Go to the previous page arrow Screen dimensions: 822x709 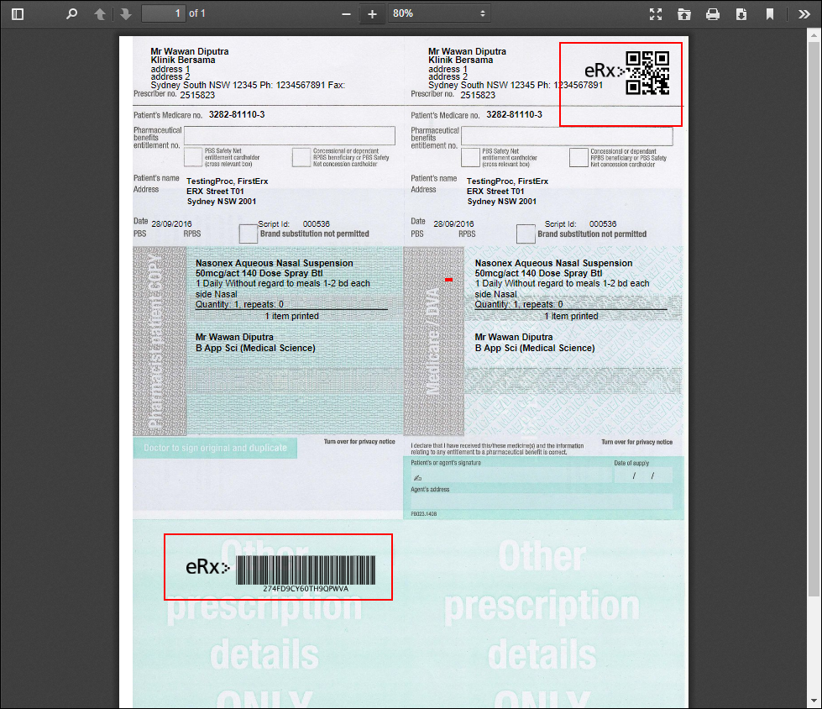click(100, 14)
